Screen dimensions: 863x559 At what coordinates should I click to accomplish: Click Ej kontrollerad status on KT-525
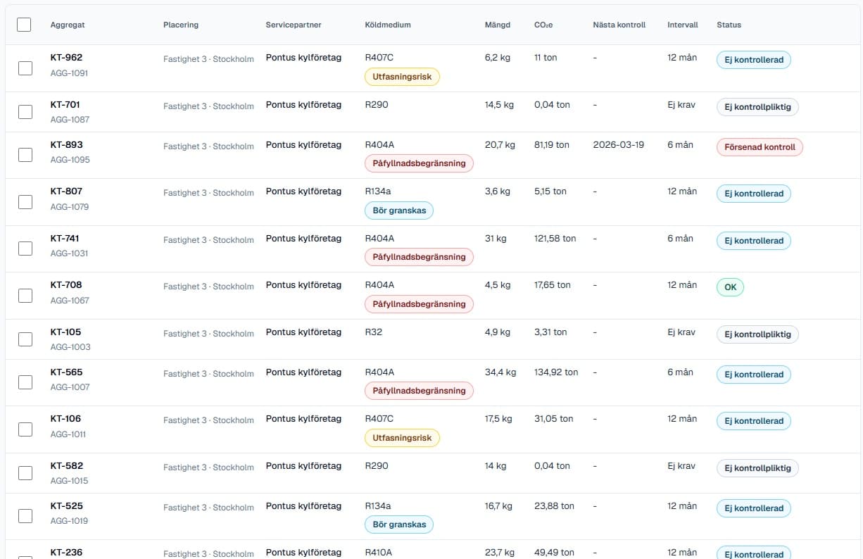pos(754,508)
